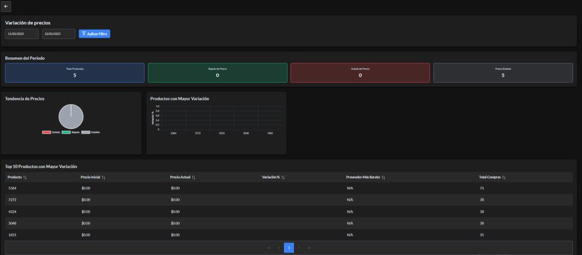582x255 pixels.
Task: Sort by Total Compras sort icon
Action: pyautogui.click(x=504, y=177)
